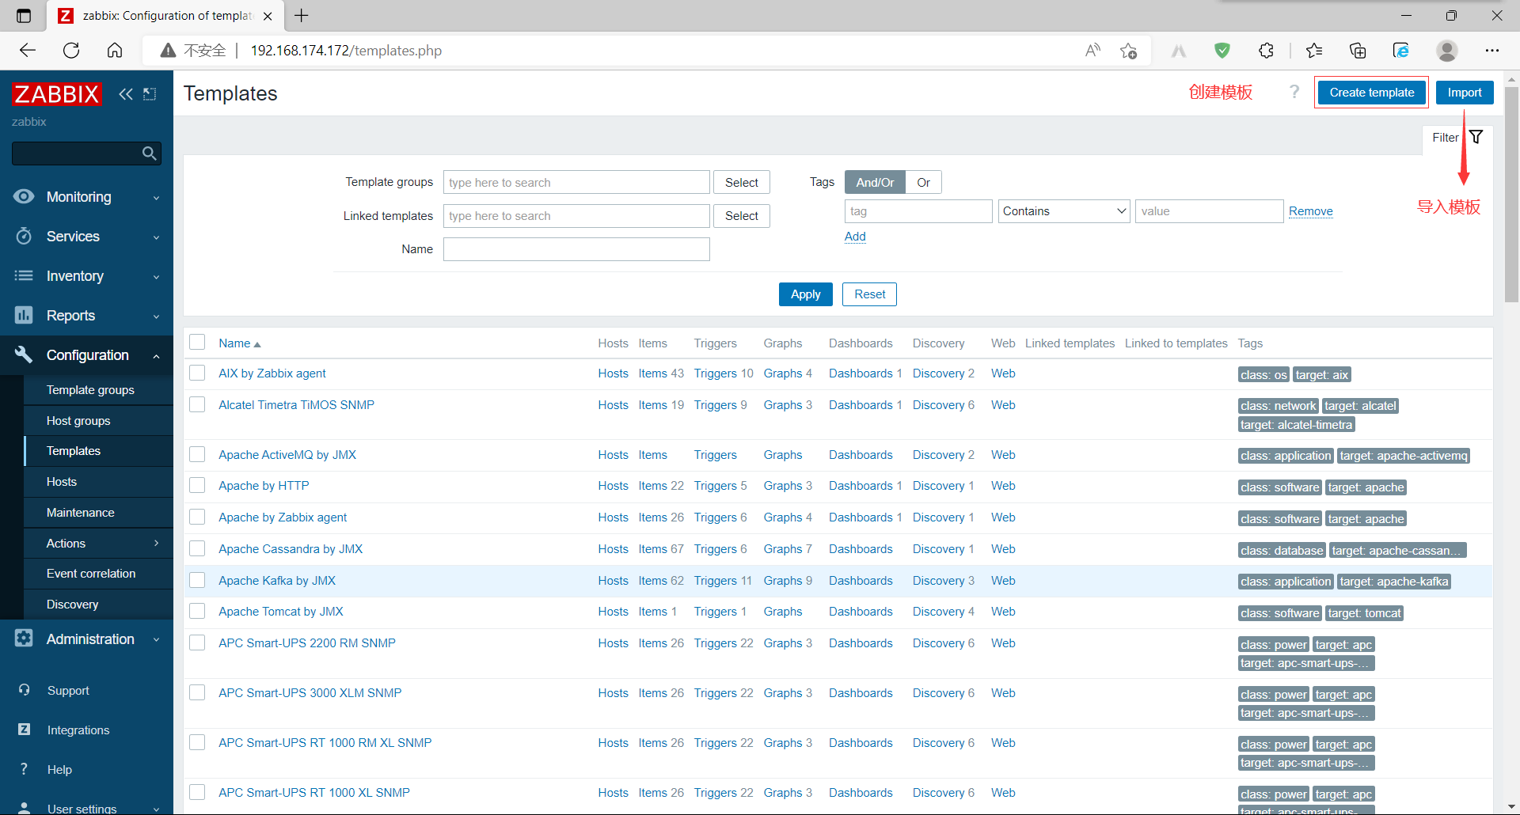
Task: Focus the tag name input field
Action: [918, 211]
